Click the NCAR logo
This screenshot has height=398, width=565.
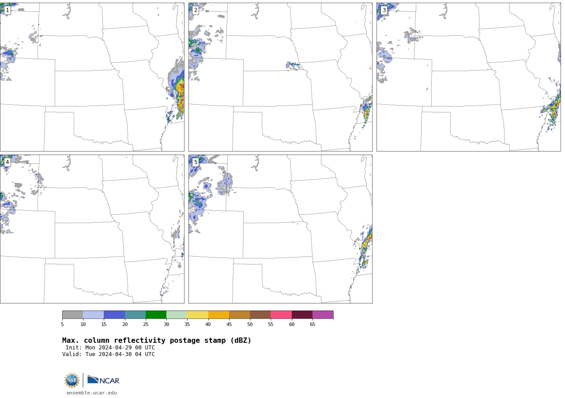pyautogui.click(x=103, y=380)
